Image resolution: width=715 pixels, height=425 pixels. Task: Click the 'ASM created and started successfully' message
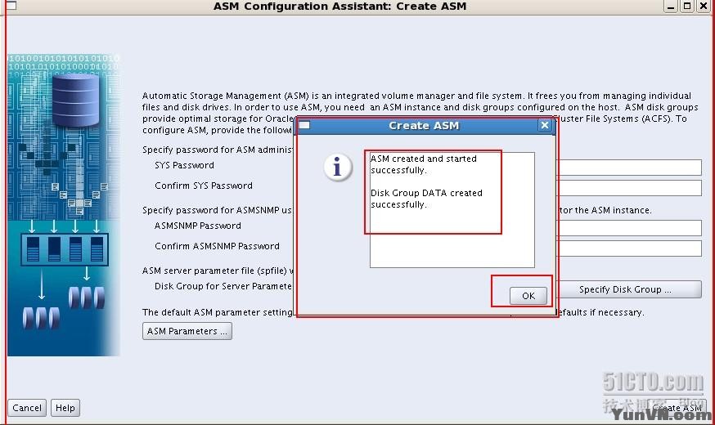click(x=424, y=164)
